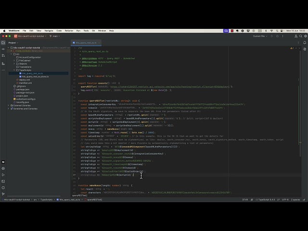This screenshot has width=308, height=231.
Task: Go to next highlighted problem arrow
Action: coord(299,48)
